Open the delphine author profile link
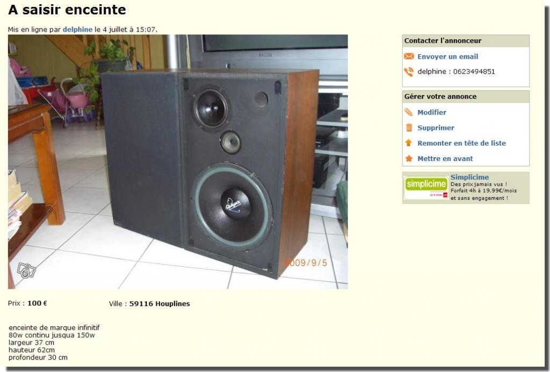Image resolution: width=550 pixels, height=372 pixels. click(77, 30)
